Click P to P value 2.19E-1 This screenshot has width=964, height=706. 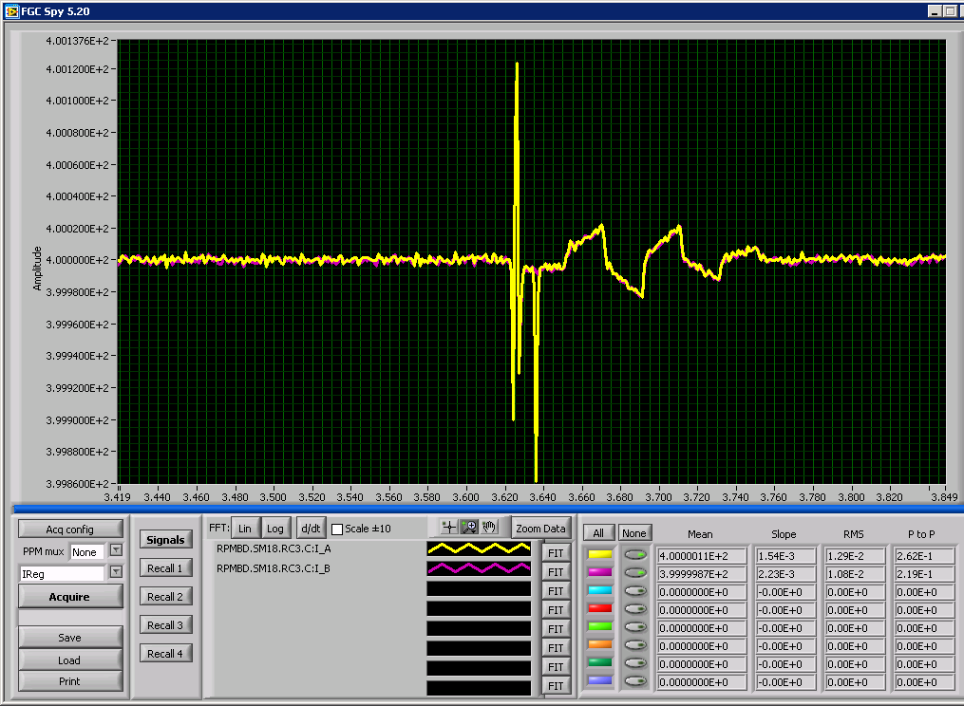click(x=924, y=574)
